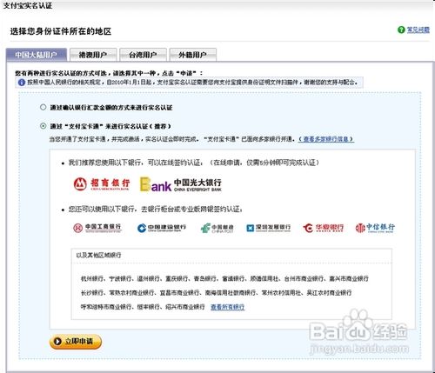Click the blue info icon in notice

click(22, 83)
